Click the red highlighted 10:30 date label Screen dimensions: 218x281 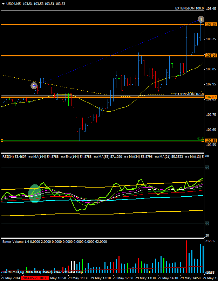pos(34,278)
